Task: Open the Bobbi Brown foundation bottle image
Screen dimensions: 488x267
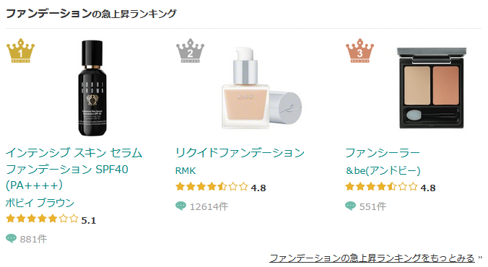Action: [92, 88]
